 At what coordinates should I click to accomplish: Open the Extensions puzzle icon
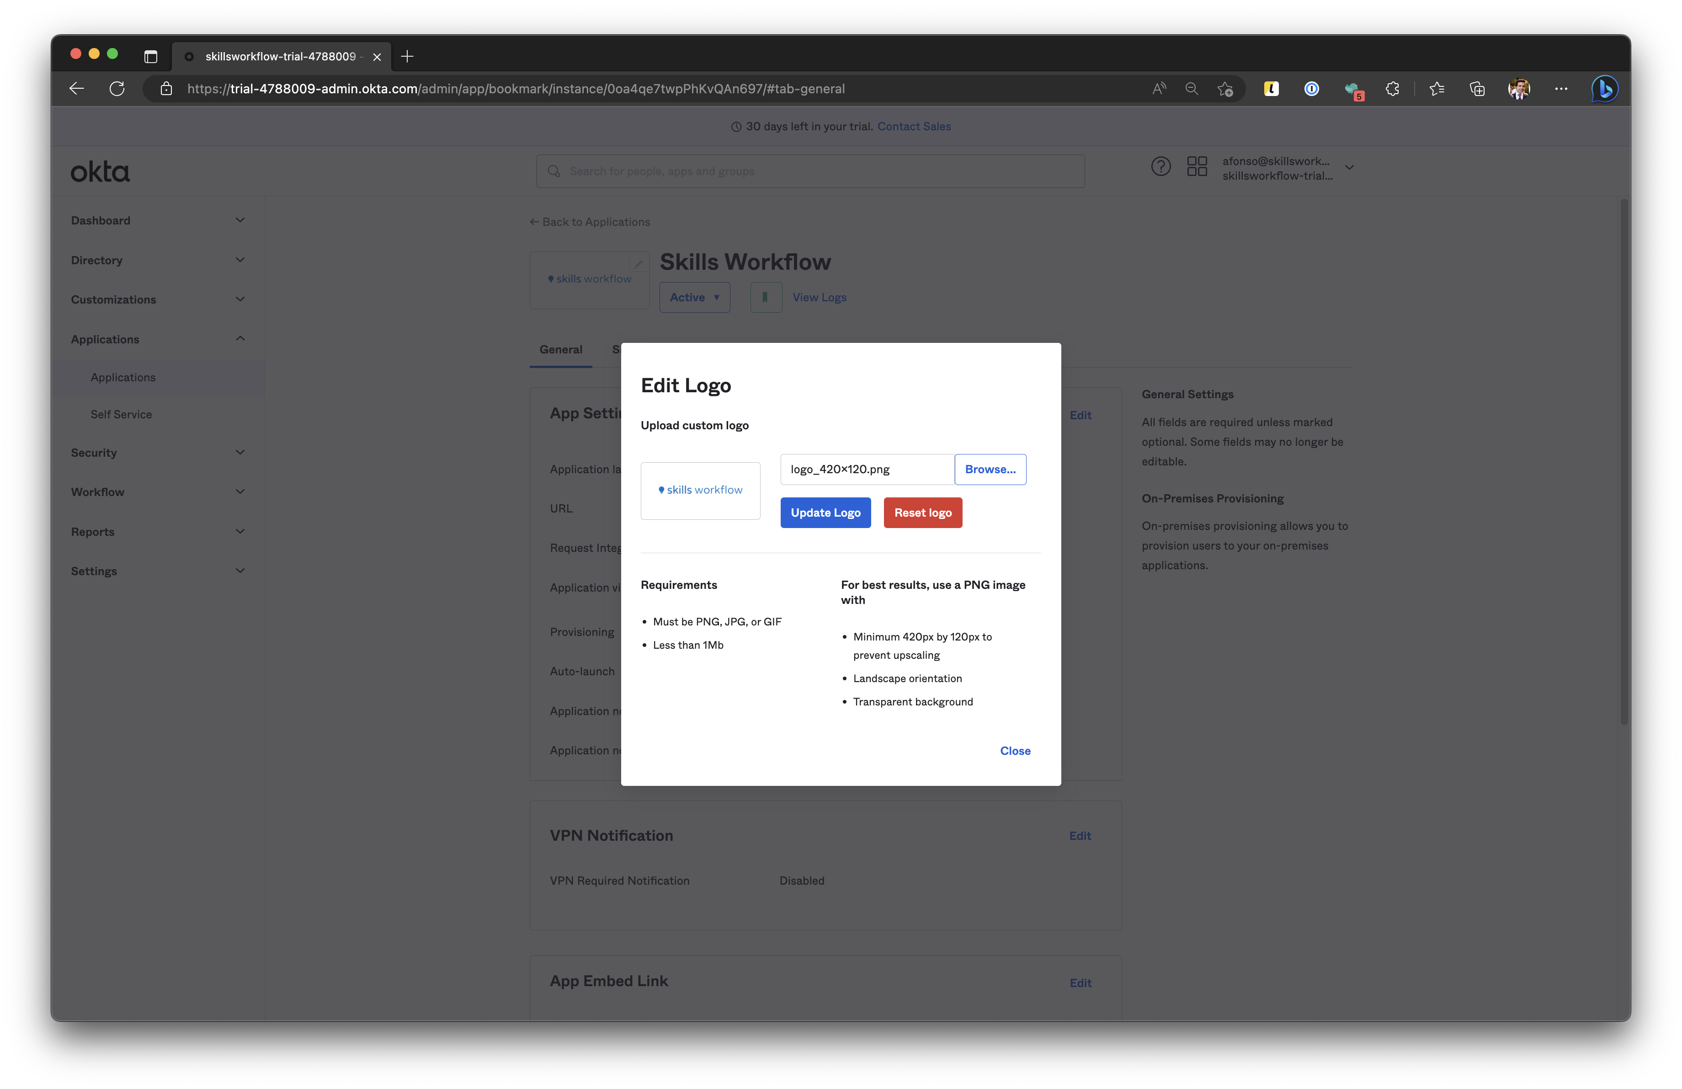point(1392,88)
